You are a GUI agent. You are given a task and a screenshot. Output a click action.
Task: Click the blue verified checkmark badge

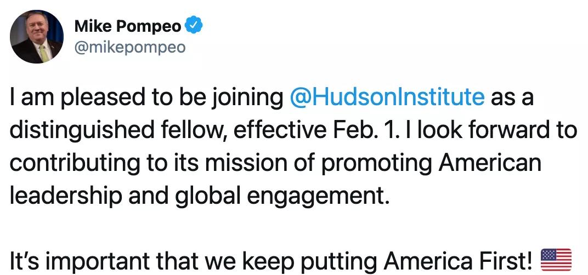(x=195, y=25)
